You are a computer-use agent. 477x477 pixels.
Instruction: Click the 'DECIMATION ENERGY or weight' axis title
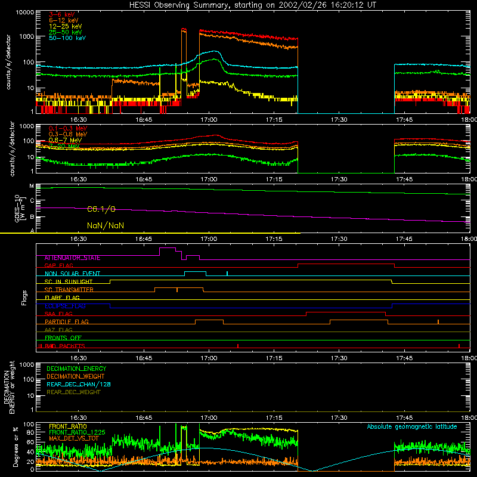click(9, 388)
